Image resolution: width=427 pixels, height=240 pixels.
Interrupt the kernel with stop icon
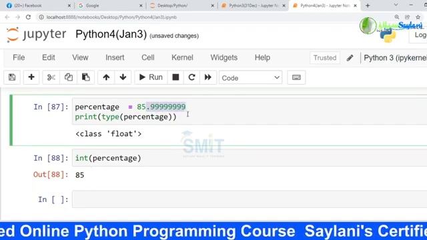coord(175,77)
